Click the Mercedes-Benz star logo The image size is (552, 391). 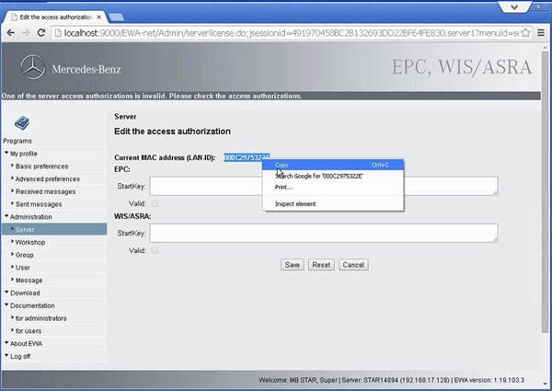coord(33,67)
